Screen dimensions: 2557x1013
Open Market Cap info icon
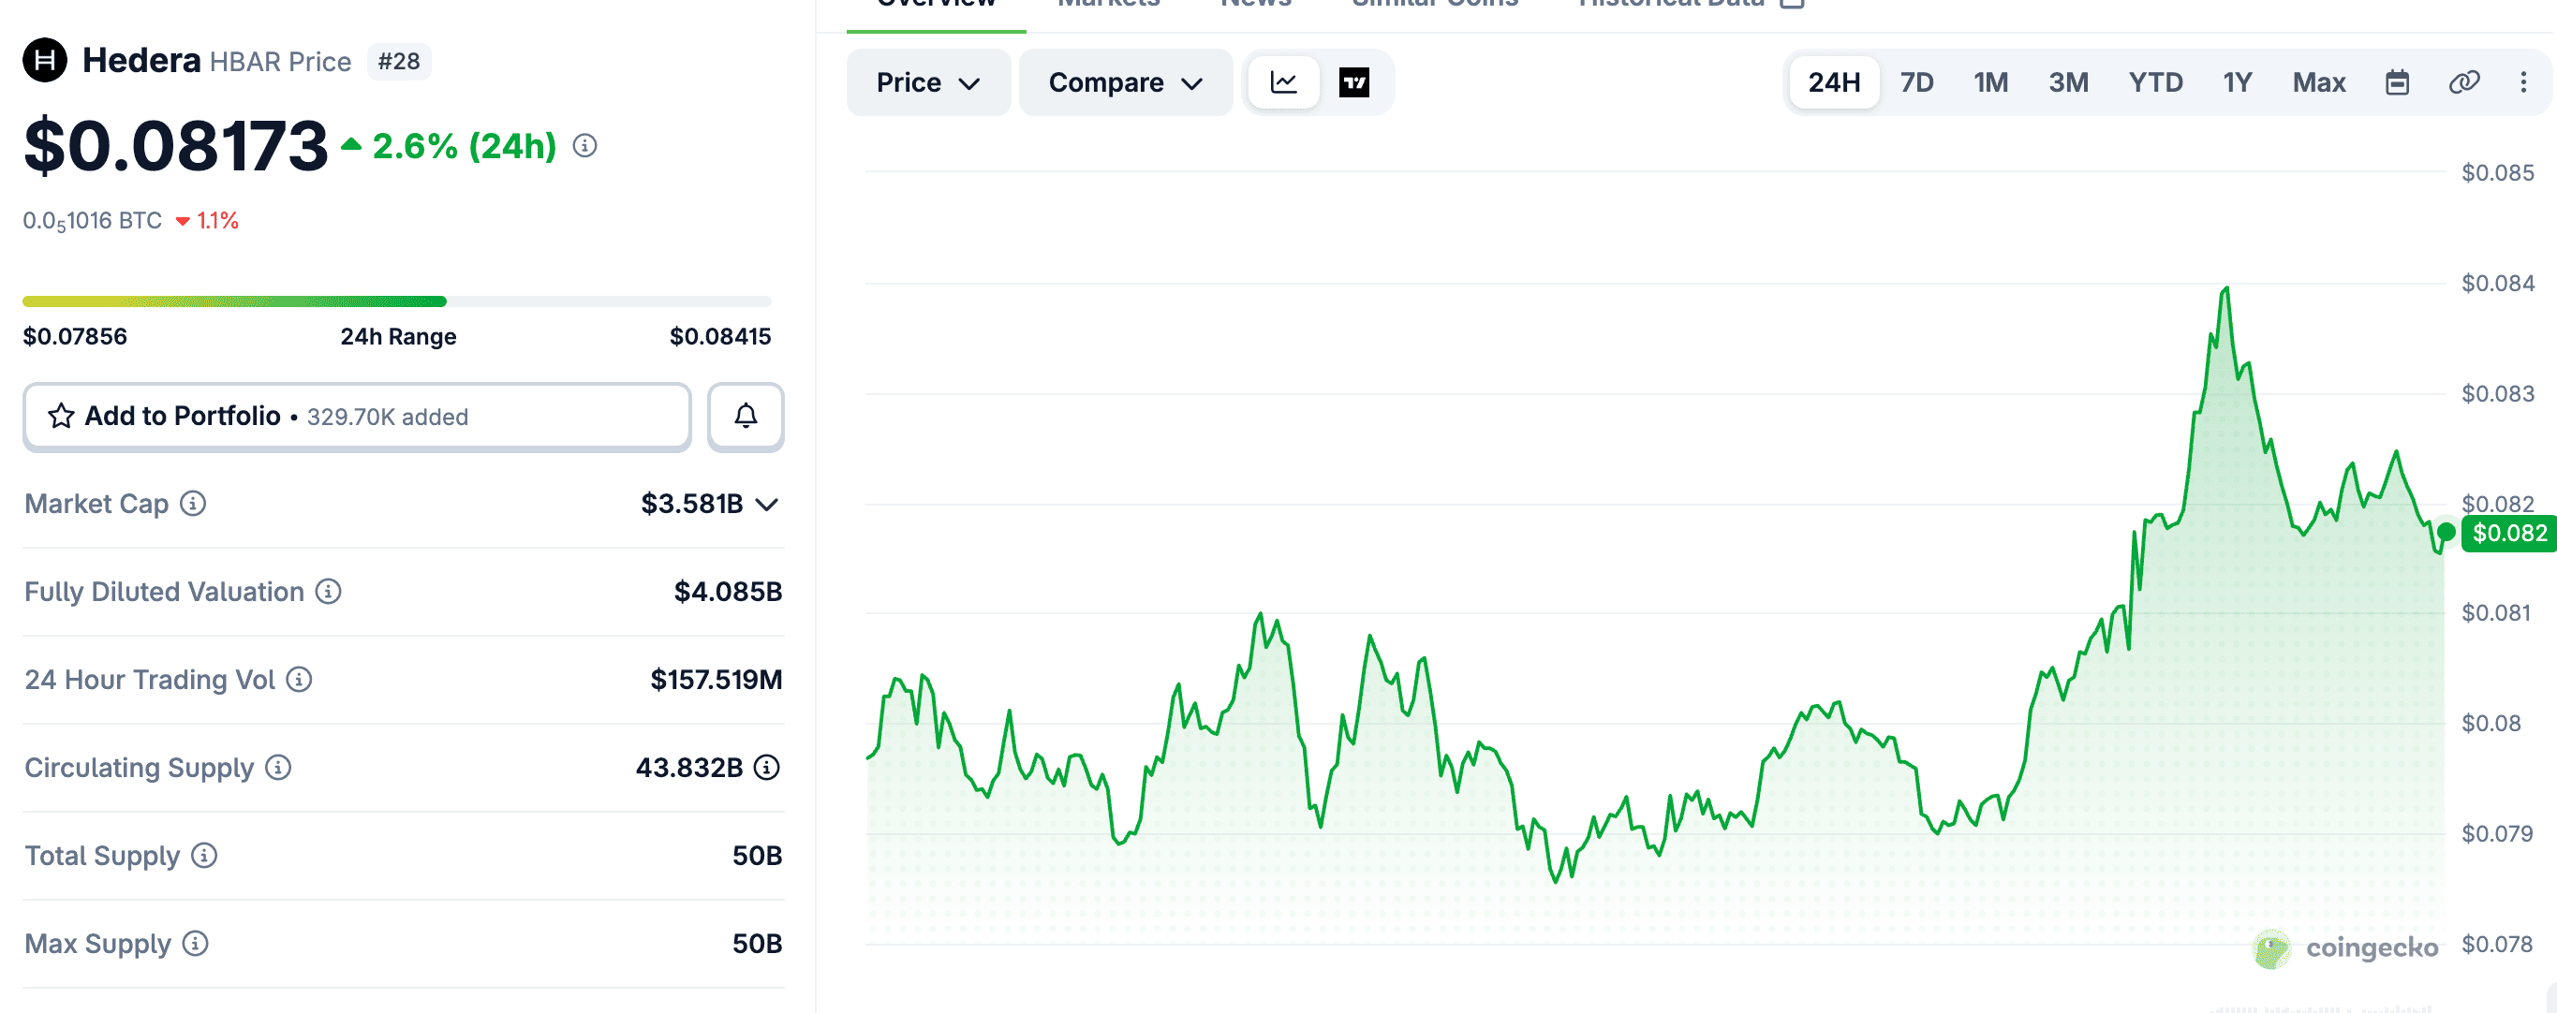point(193,504)
